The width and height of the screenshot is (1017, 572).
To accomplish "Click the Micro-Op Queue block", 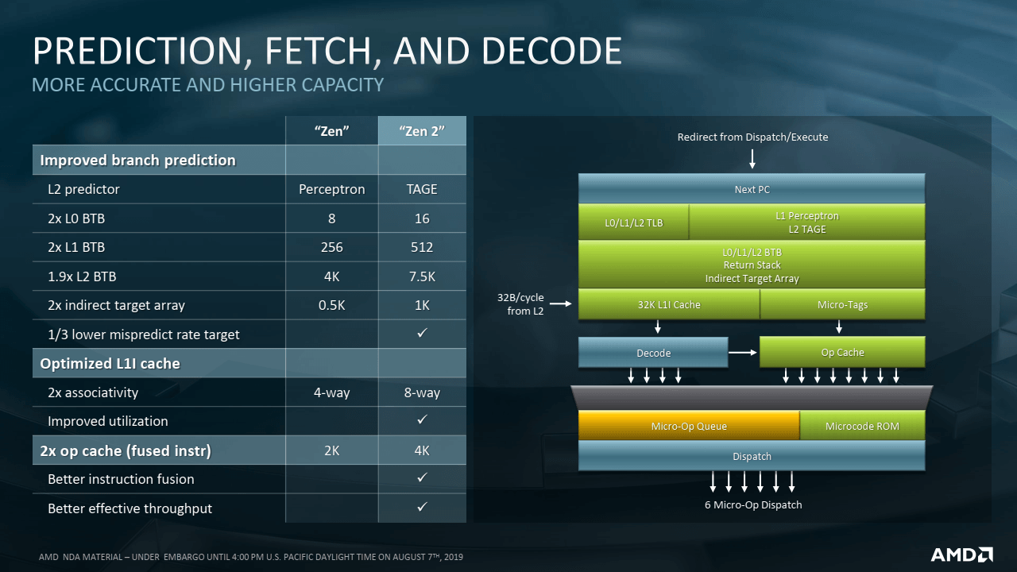I will 689,426.
